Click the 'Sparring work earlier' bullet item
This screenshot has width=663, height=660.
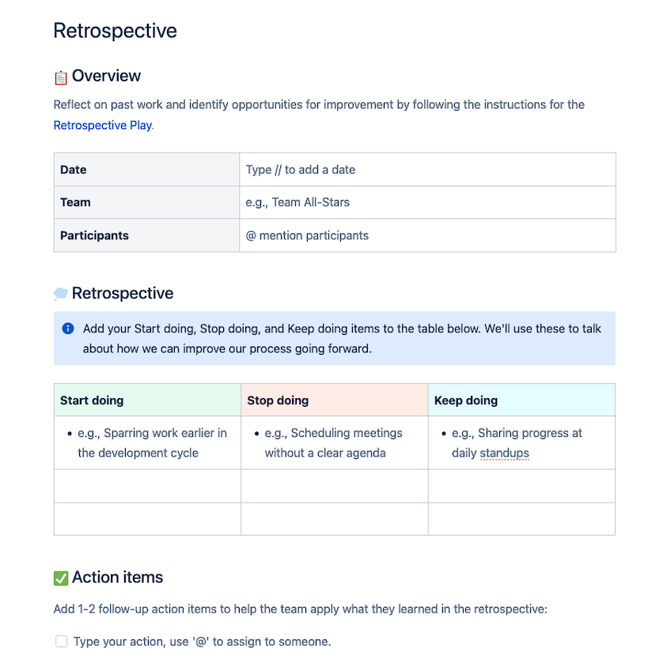(152, 443)
